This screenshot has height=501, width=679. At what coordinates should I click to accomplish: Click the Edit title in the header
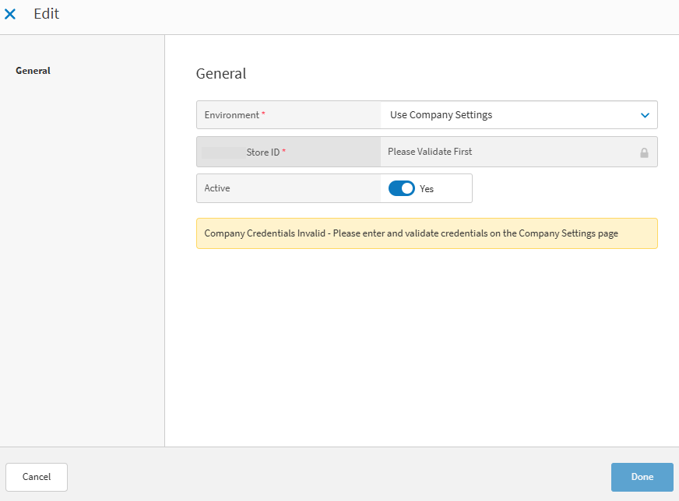pos(46,14)
